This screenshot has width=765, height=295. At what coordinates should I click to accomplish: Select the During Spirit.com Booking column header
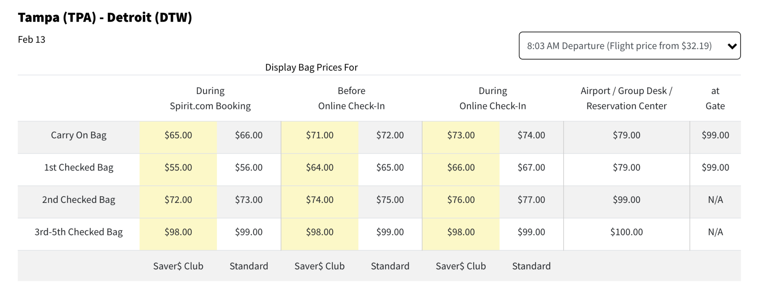pos(210,98)
